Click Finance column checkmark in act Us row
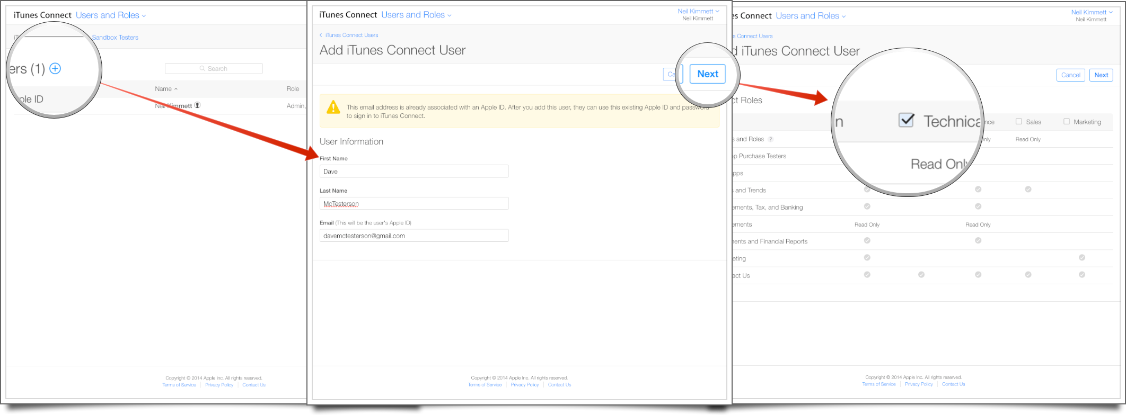The image size is (1126, 415). tap(978, 275)
